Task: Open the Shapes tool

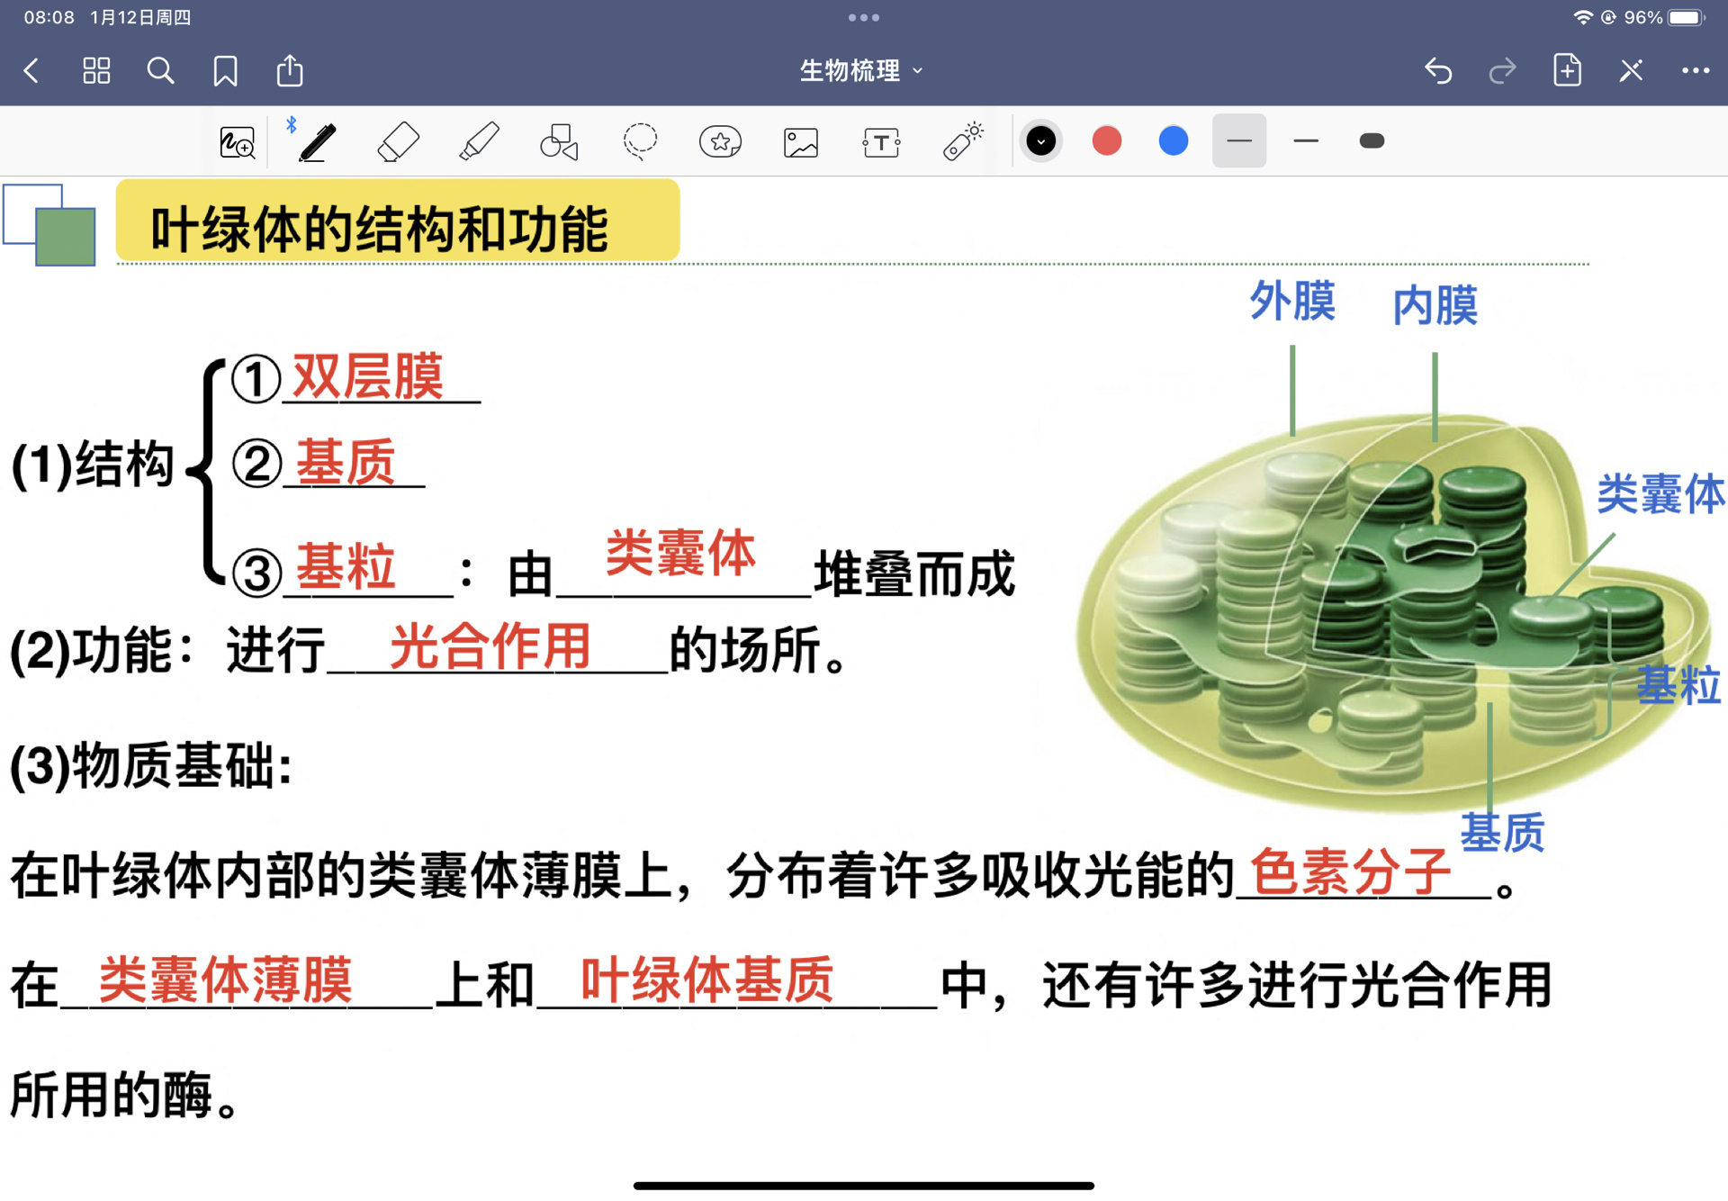Action: click(558, 140)
